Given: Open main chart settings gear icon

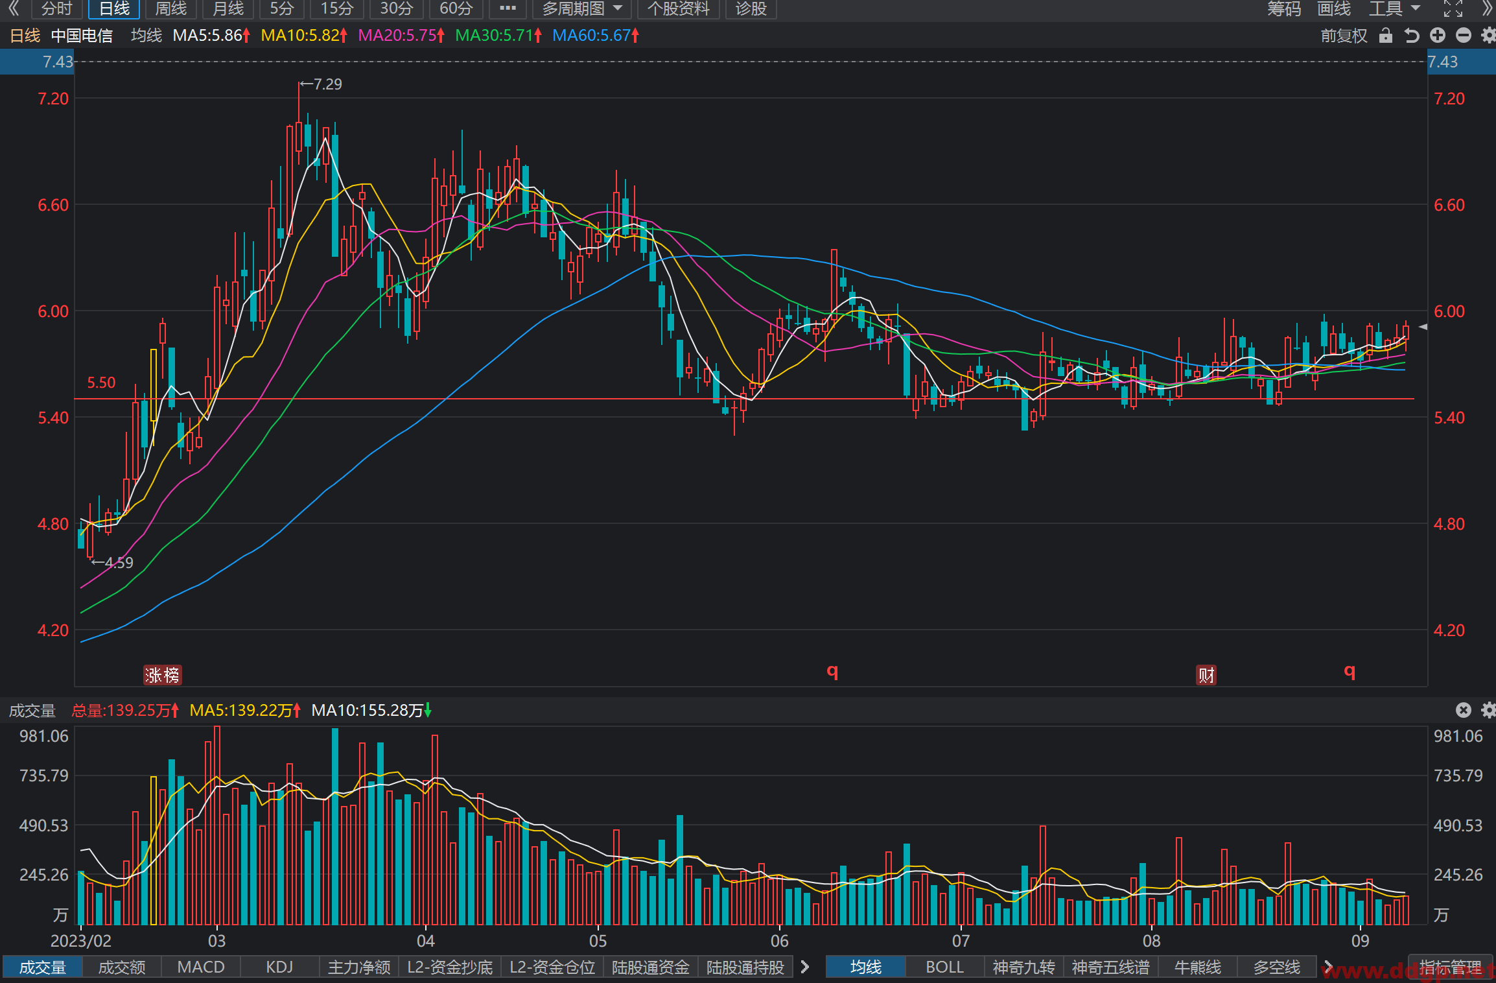Looking at the screenshot, I should point(1488,35).
